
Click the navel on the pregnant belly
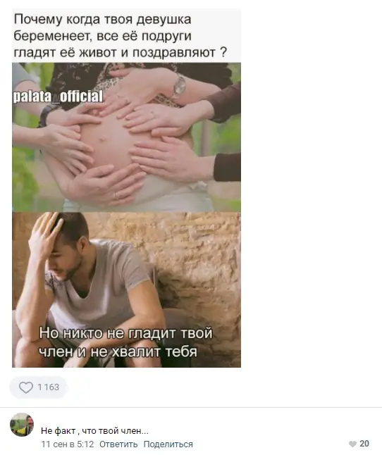[x=102, y=139]
